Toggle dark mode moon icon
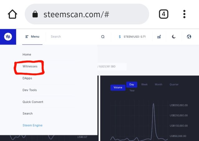Image resolution: width=199 pixels, height=141 pixels. pos(174,37)
